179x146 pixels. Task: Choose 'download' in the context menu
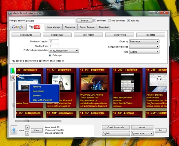(38, 91)
